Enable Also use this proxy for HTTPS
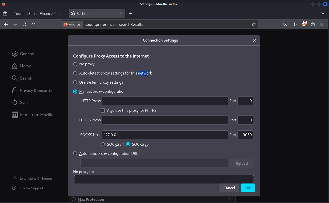 [103, 110]
